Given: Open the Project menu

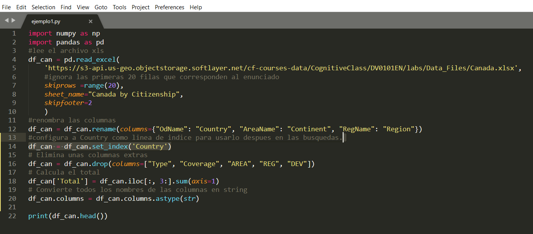Looking at the screenshot, I should tap(140, 7).
